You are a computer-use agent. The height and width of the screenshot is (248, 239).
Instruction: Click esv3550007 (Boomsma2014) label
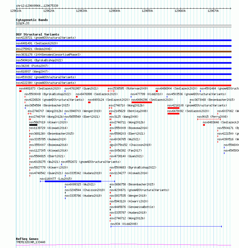tap(49, 145)
